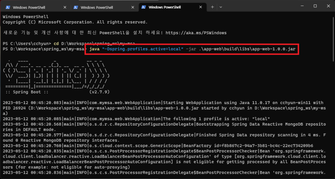Image resolution: width=335 pixels, height=179 pixels.
Task: Open the https://aka.ms/PSWindows link
Action: [x=196, y=33]
